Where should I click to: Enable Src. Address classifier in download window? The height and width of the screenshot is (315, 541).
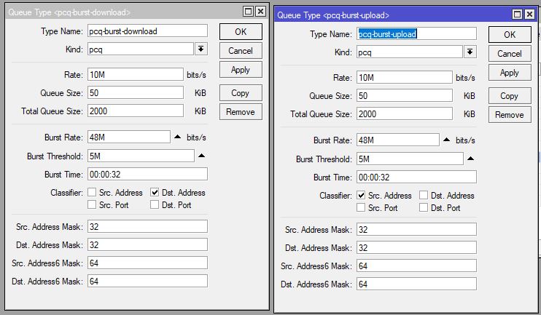click(92, 192)
